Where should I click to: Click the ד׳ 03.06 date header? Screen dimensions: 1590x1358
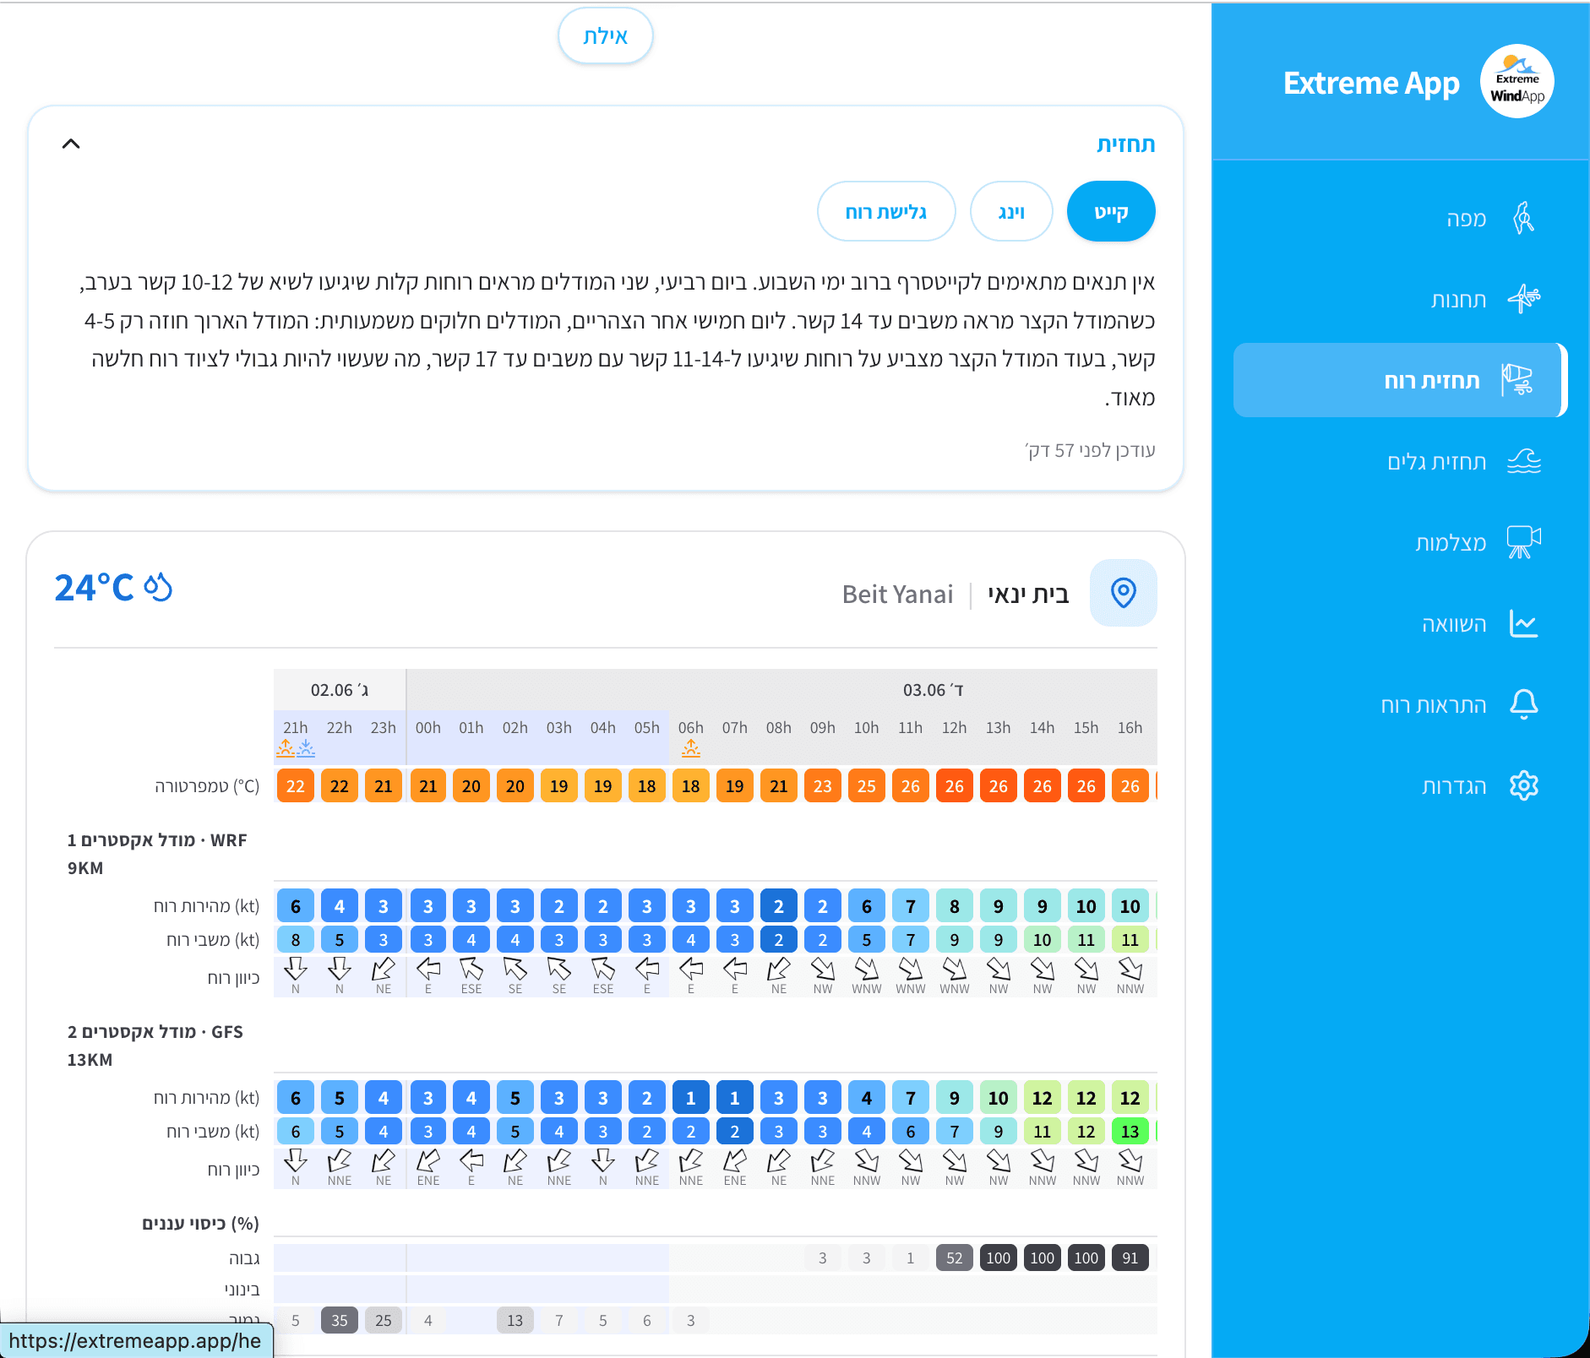pos(933,690)
